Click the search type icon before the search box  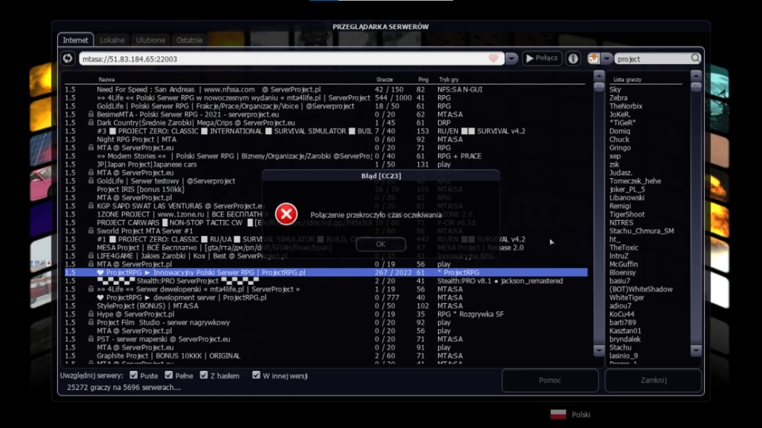pos(594,59)
